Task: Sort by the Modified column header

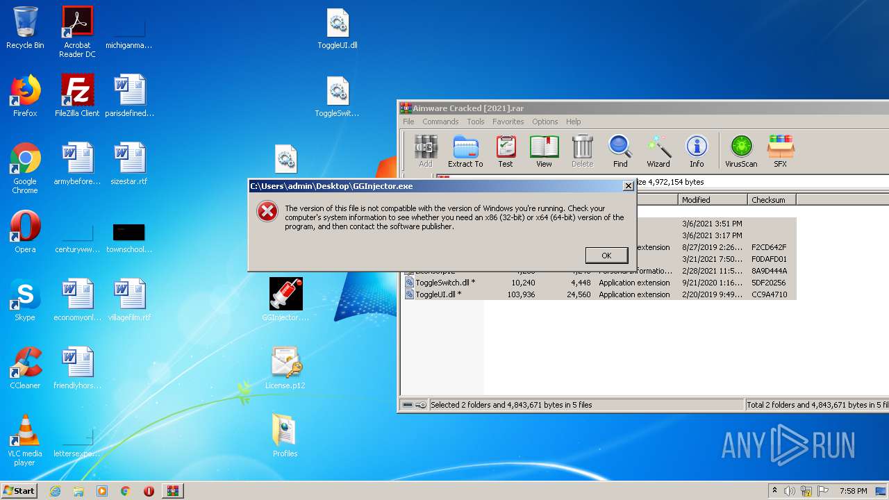Action: coord(713,199)
